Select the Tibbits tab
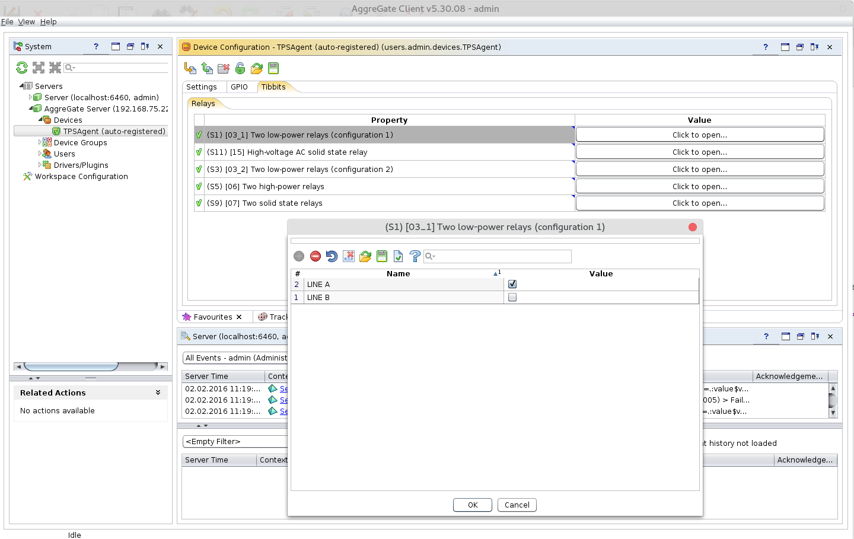Image resolution: width=854 pixels, height=539 pixels. coord(273,87)
